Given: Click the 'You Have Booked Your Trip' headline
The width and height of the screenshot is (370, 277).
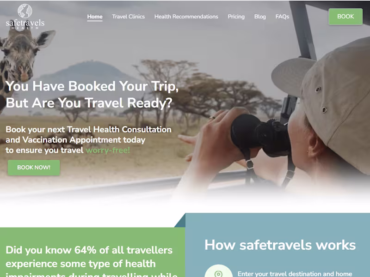Looking at the screenshot, I should tap(92, 86).
